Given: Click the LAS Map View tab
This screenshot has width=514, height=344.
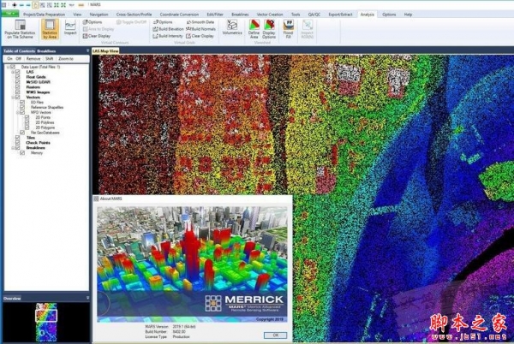Looking at the screenshot, I should tap(105, 51).
